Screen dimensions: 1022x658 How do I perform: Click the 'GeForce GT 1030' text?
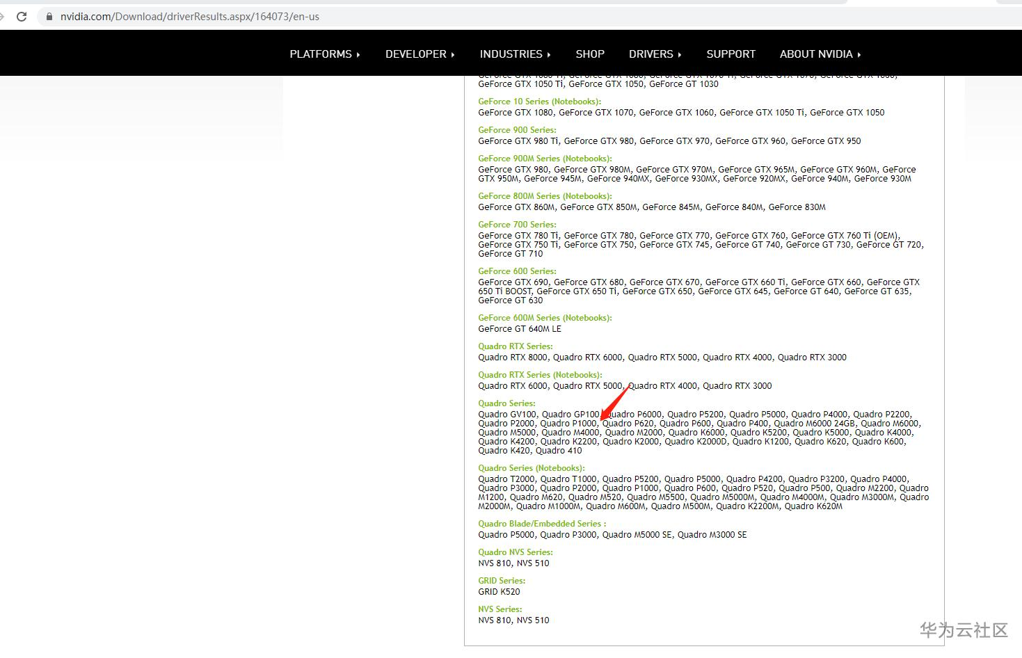[x=684, y=84]
